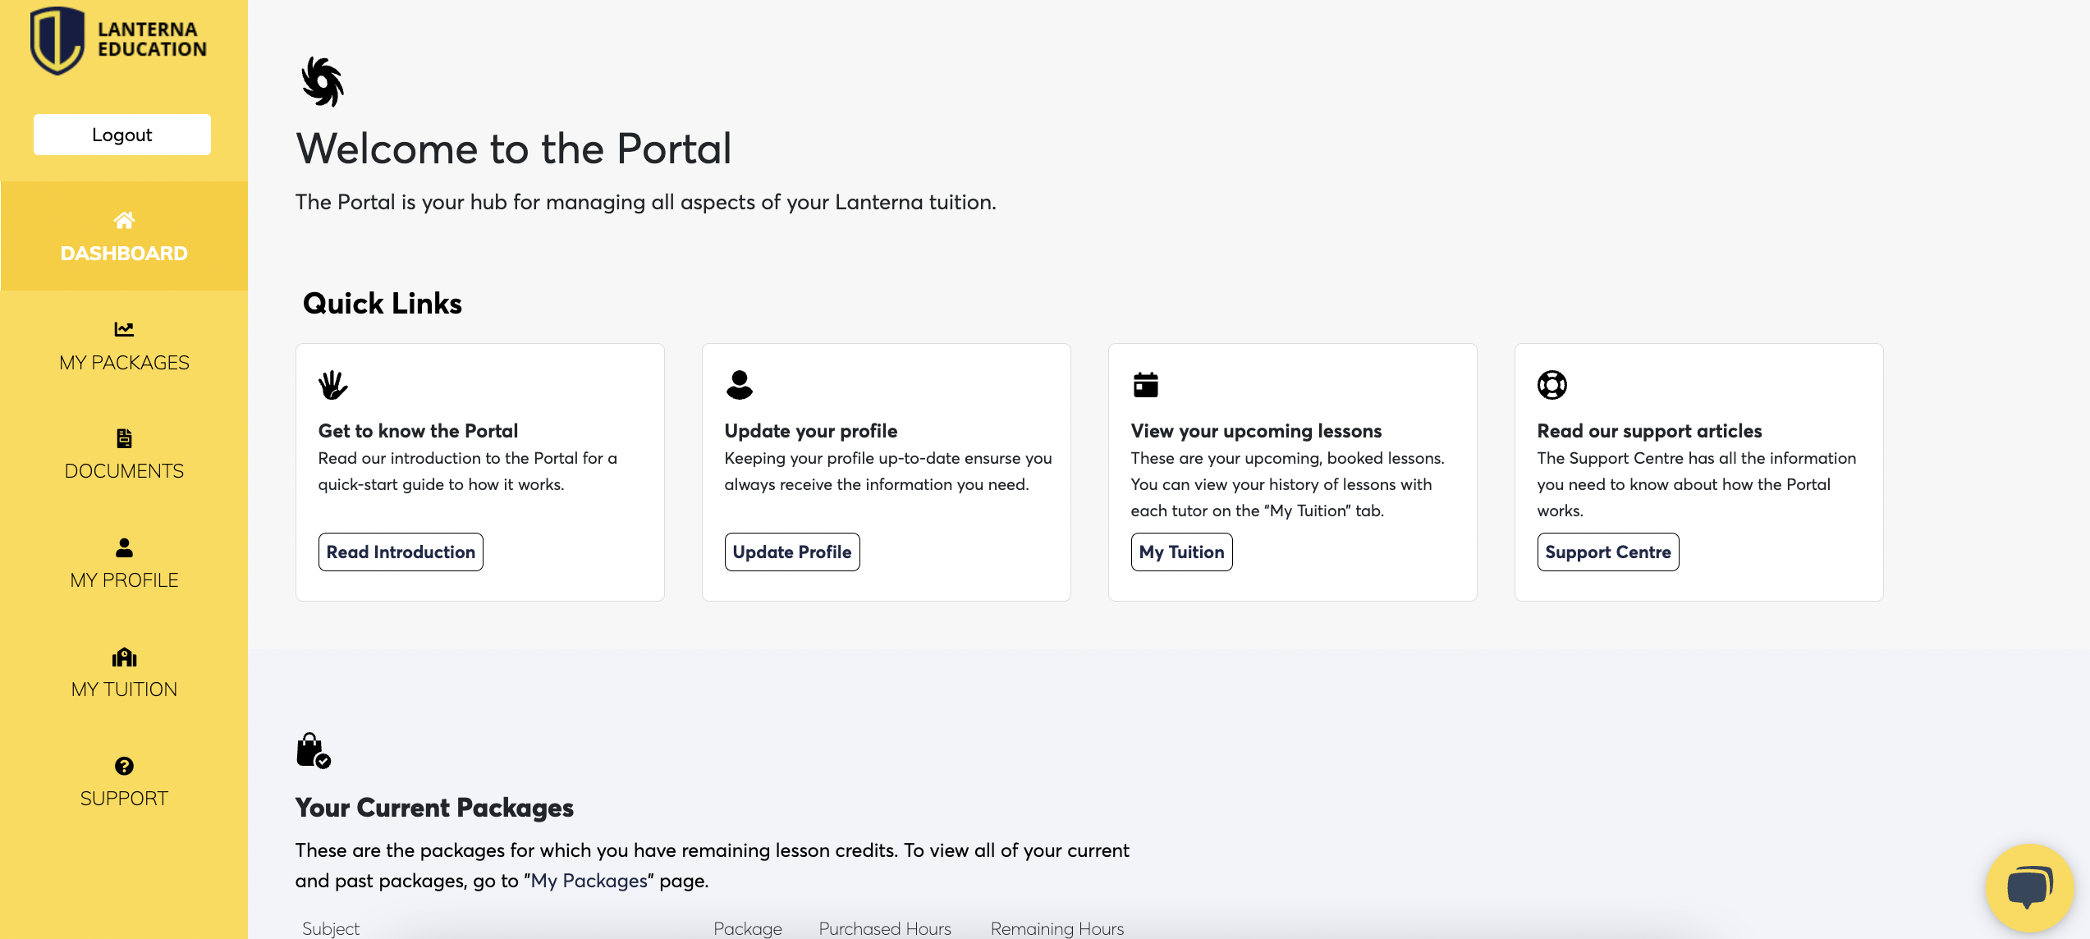2090x939 pixels.
Task: Click the support lifebuoy icon
Action: point(1551,384)
